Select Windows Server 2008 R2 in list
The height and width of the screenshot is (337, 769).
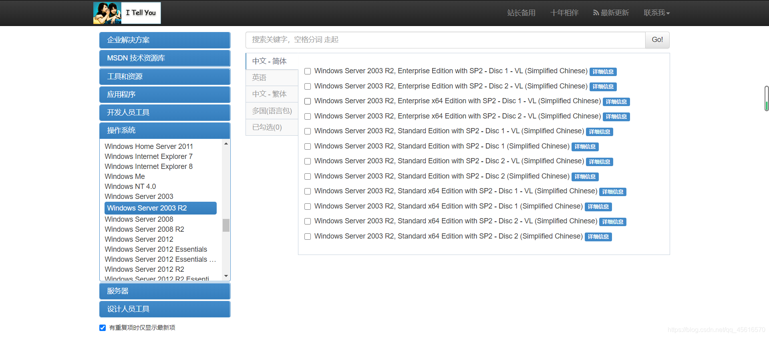coord(144,229)
